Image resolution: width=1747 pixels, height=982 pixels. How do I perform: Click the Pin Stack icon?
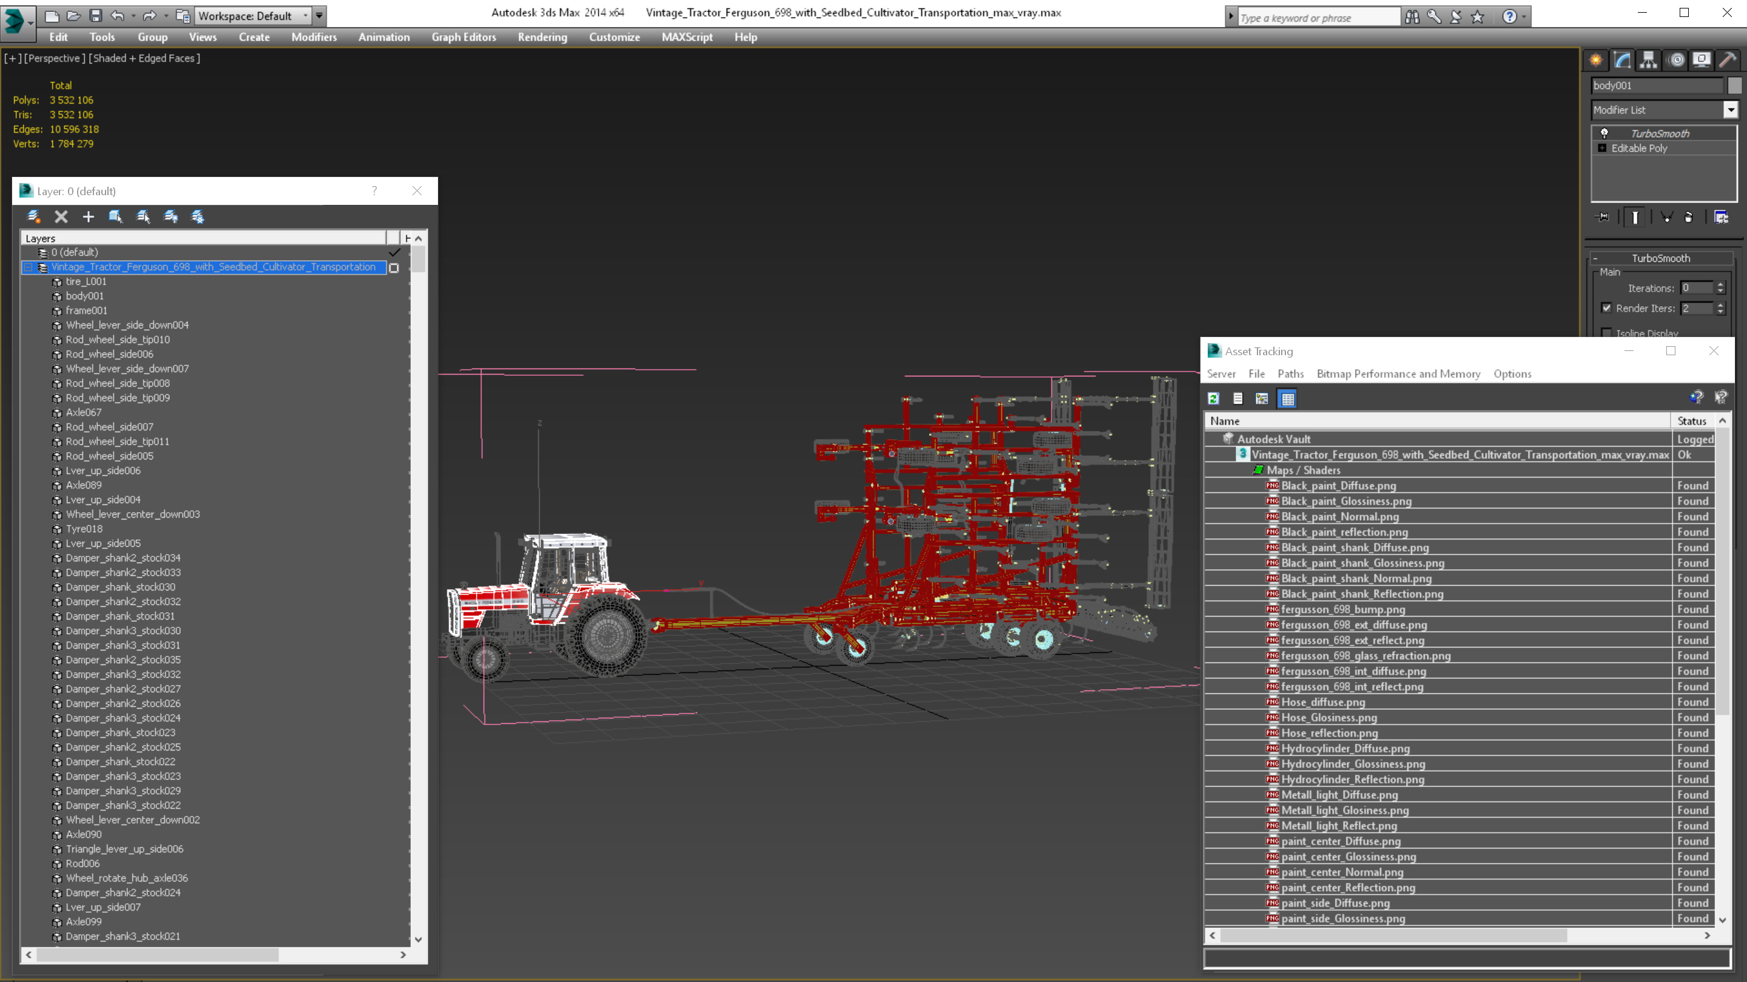[1603, 217]
